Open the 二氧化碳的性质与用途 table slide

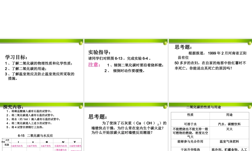click(x=210, y=127)
